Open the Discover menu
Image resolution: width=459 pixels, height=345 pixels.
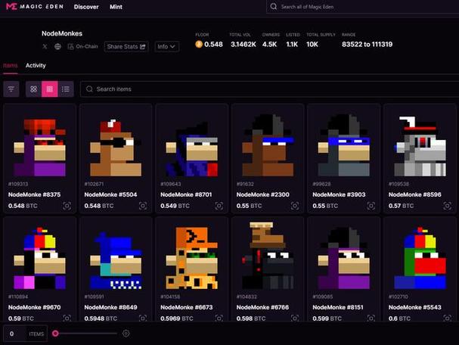[86, 7]
